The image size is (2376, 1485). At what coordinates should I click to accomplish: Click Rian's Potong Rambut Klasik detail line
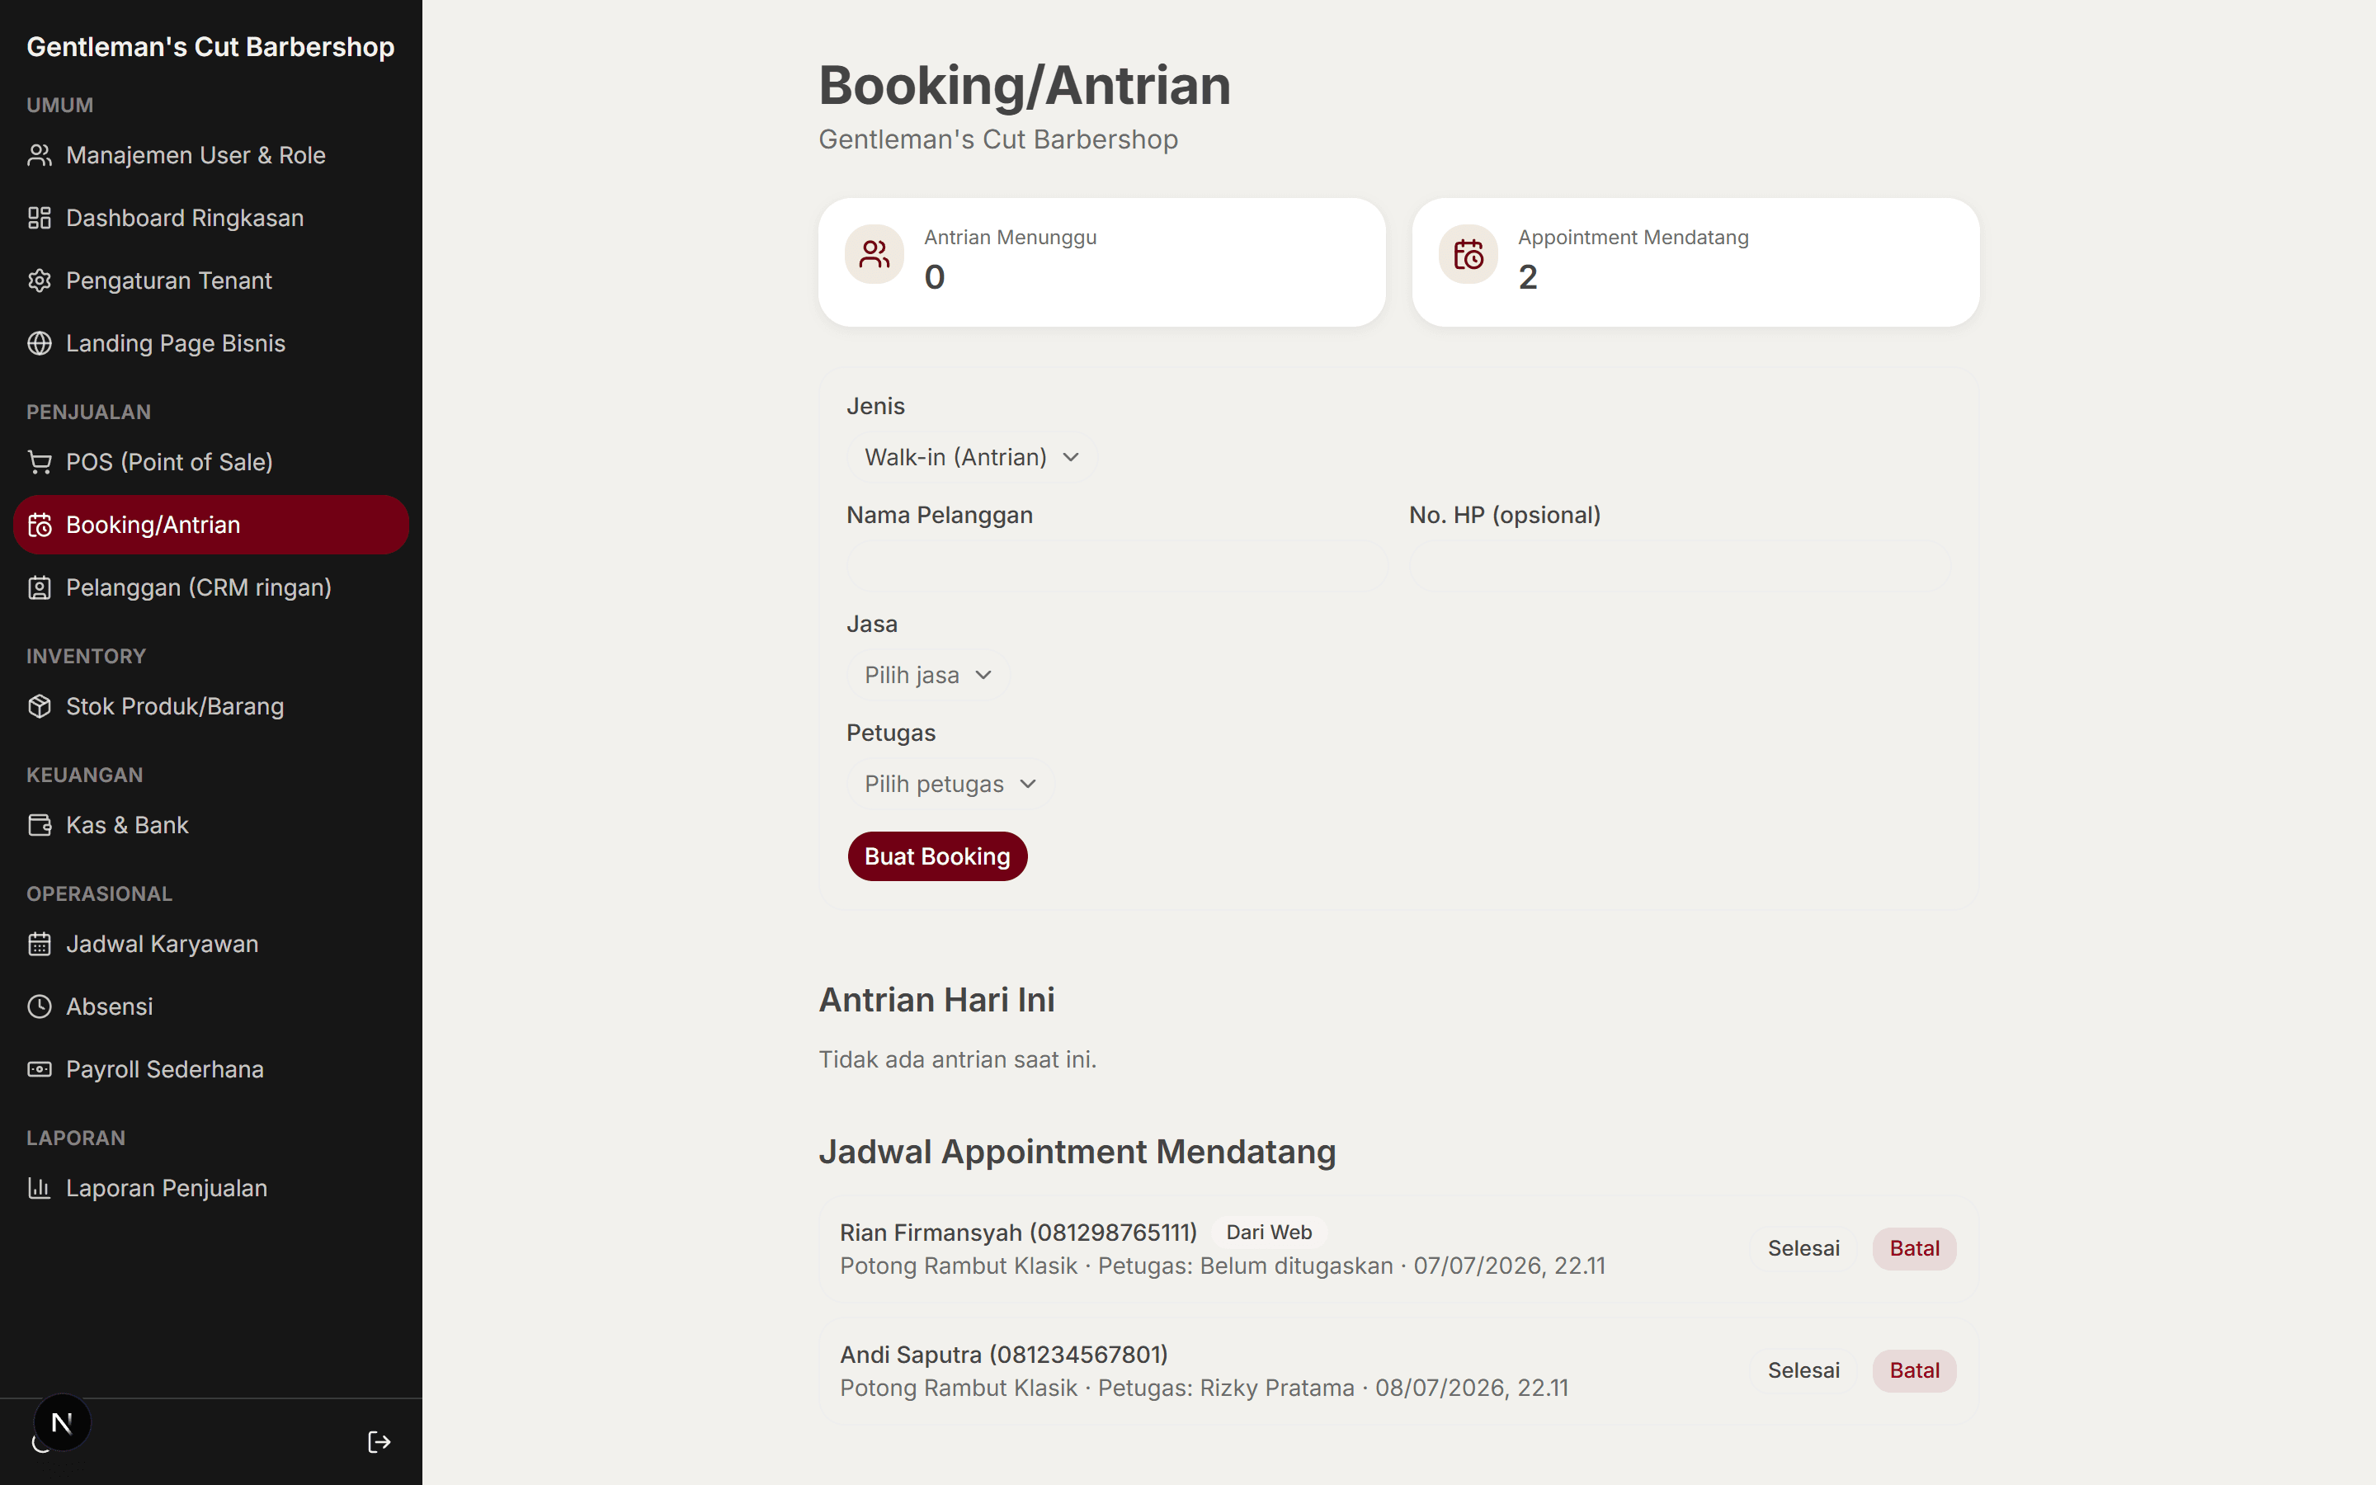[x=1223, y=1267]
